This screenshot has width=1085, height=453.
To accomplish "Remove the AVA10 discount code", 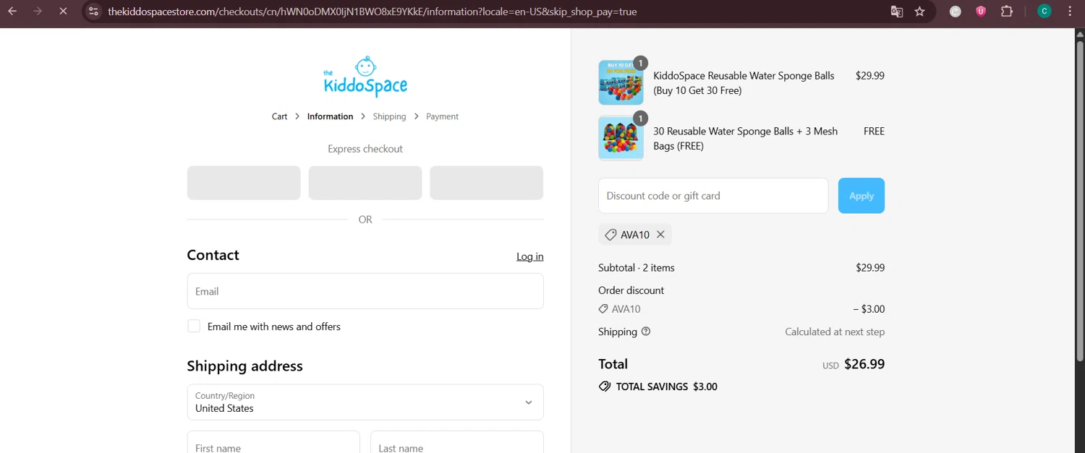I will [x=660, y=235].
